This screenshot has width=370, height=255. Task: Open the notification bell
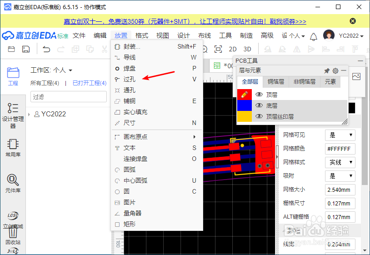[x=313, y=36]
